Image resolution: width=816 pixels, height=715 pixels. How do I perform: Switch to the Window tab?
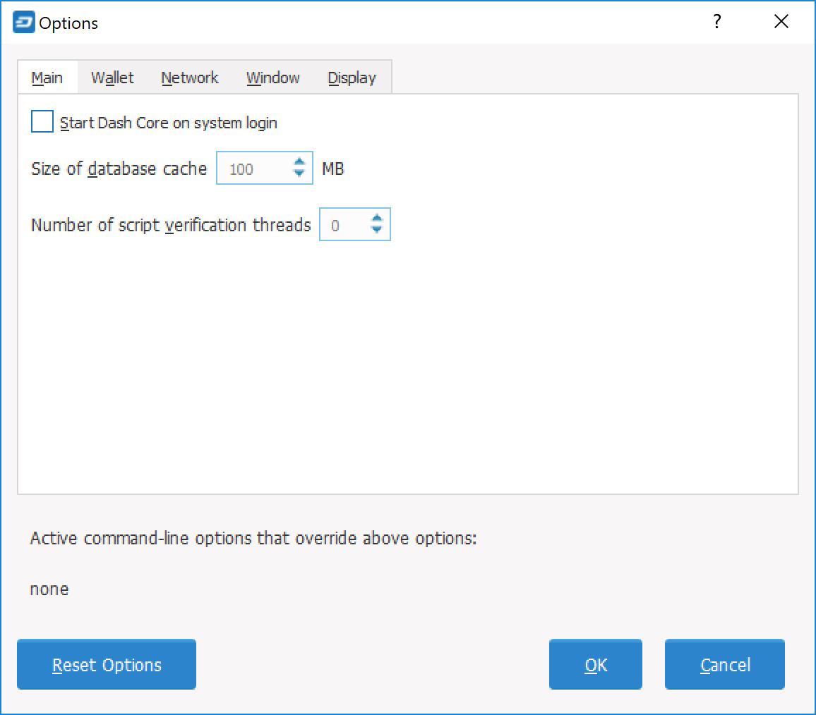[272, 78]
